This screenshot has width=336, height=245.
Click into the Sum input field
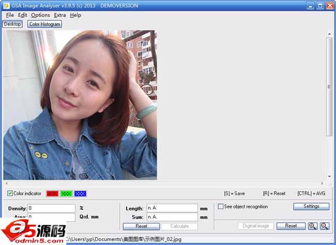click(172, 217)
